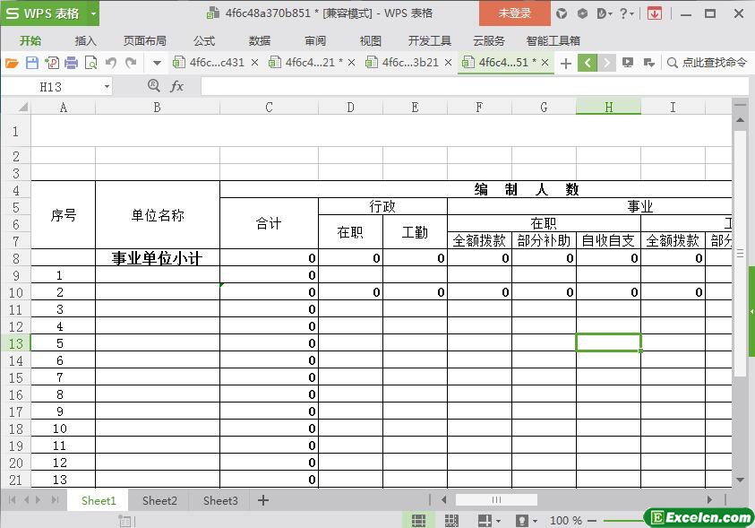The width and height of the screenshot is (755, 528).
Task: Open the 开始 ribbon tab
Action: 30,41
